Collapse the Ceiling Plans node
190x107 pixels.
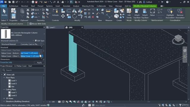[4, 89]
